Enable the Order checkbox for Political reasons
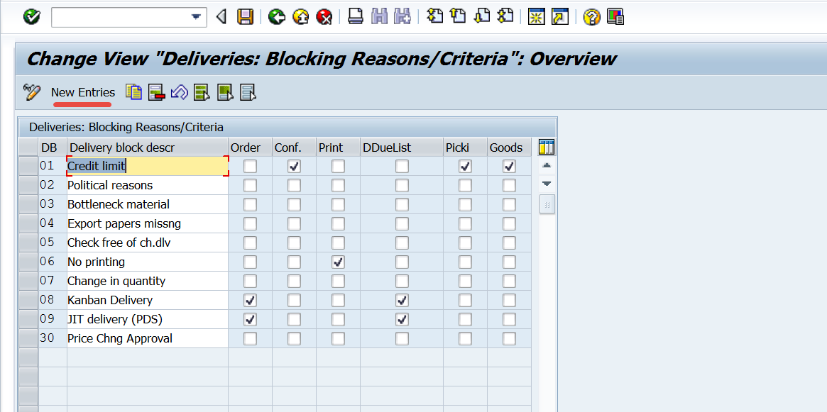 pyautogui.click(x=249, y=185)
